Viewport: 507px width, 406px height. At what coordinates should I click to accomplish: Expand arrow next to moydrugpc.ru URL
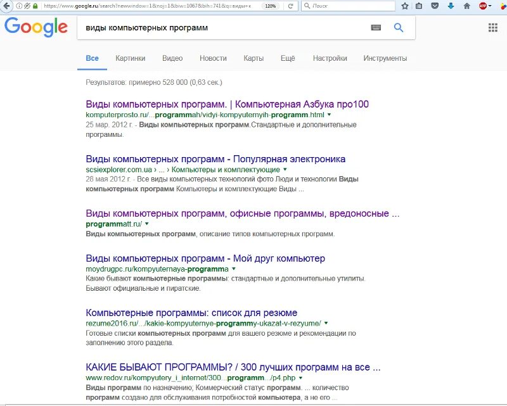(x=234, y=269)
